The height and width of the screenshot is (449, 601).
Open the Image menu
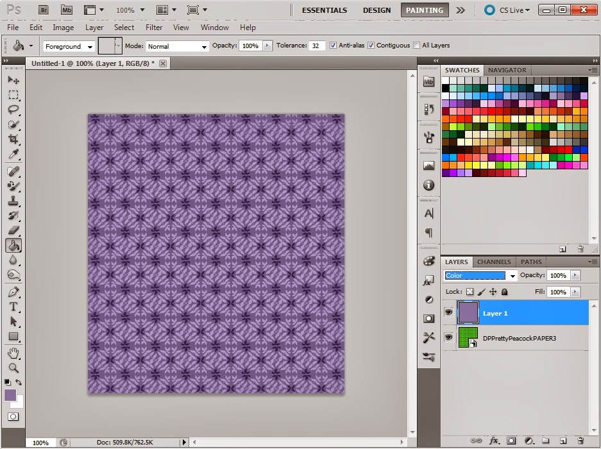click(63, 27)
